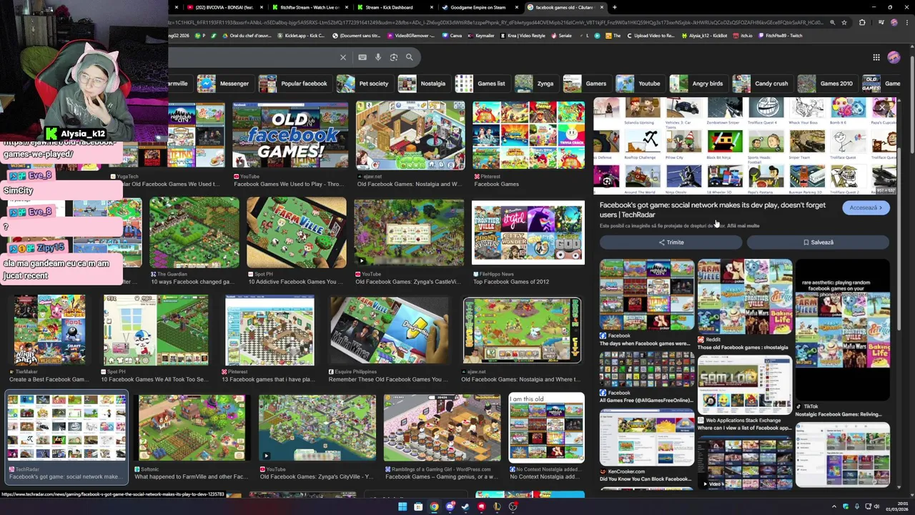The image size is (915, 515).
Task: Open the Softonic FarmVille image result
Action: click(192, 427)
